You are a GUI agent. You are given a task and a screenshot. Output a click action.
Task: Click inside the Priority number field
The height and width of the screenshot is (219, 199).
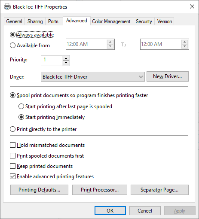[x=52, y=61]
